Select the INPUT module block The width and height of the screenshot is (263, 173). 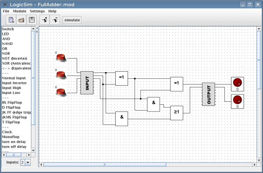(87, 83)
